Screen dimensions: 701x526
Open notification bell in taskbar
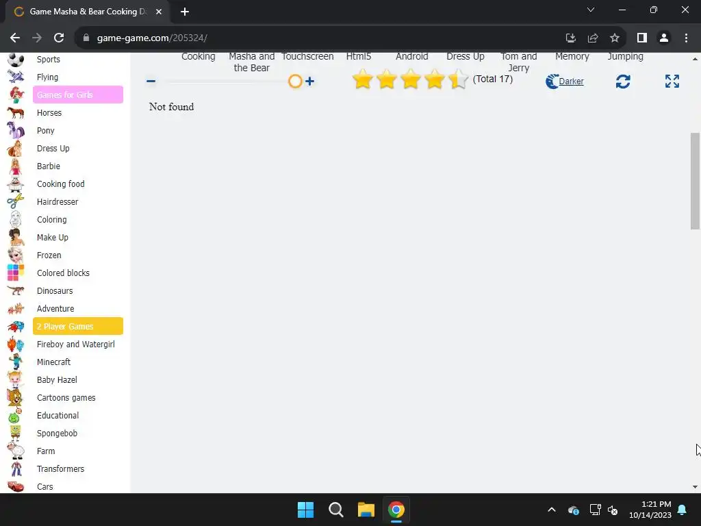pyautogui.click(x=683, y=510)
